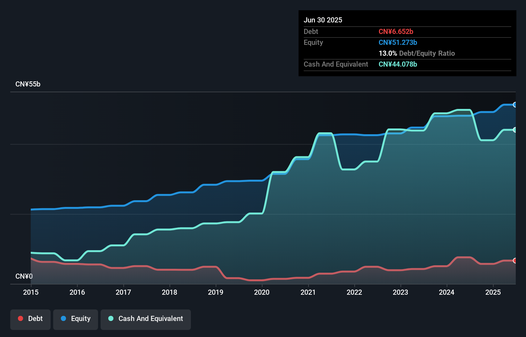Select the 2020 x-axis label
Image resolution: width=526 pixels, height=337 pixels.
tap(262, 292)
